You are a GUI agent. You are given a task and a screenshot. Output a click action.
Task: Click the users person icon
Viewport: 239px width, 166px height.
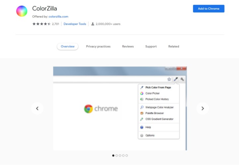93,24
